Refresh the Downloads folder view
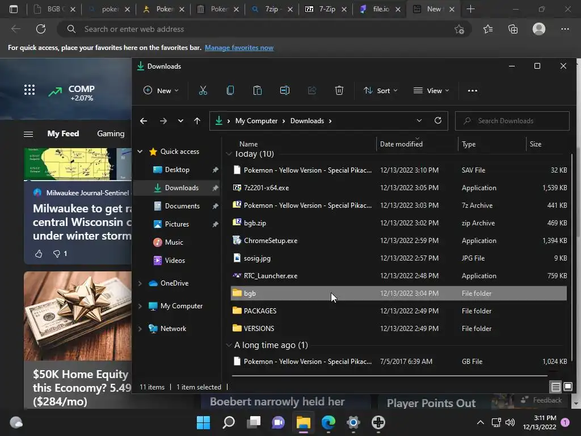581x436 pixels. click(437, 121)
